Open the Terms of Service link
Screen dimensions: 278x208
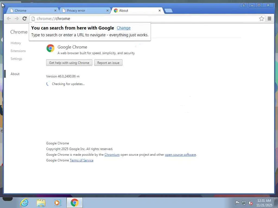[x=81, y=160]
